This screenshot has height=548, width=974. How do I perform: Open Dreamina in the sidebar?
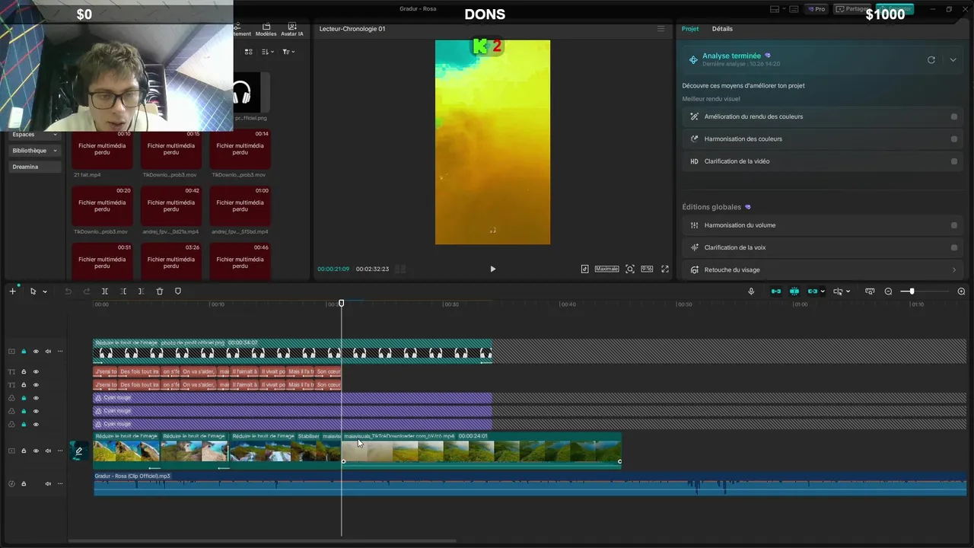click(34, 167)
